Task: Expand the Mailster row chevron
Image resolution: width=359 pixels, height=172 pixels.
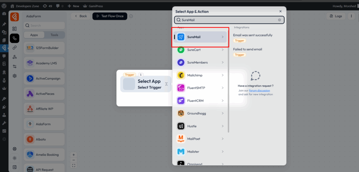Action: point(223,151)
